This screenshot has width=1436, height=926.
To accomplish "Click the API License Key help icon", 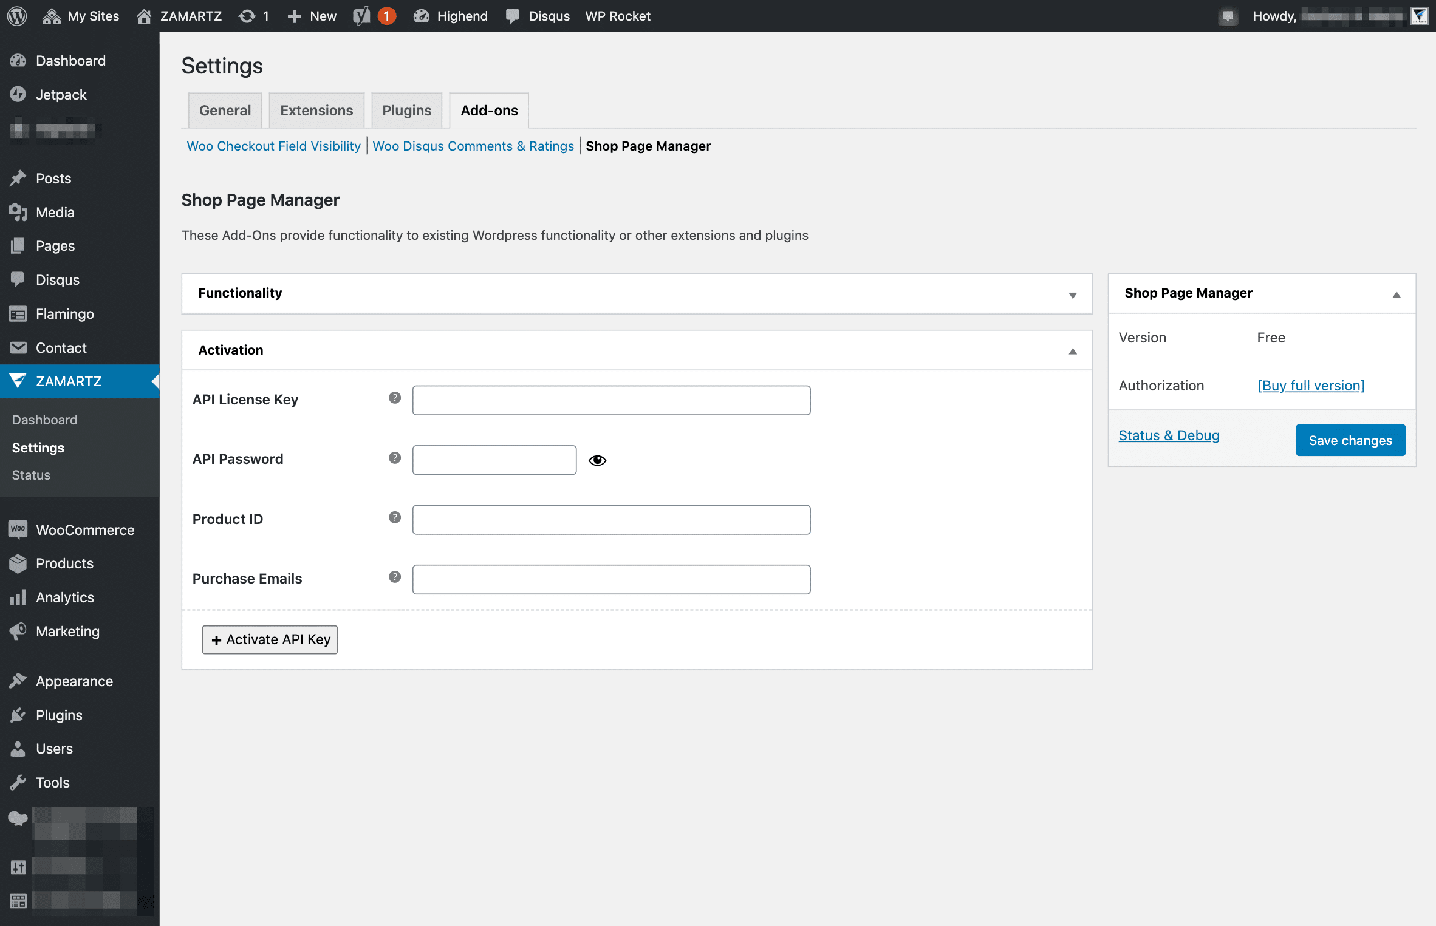I will pos(394,398).
